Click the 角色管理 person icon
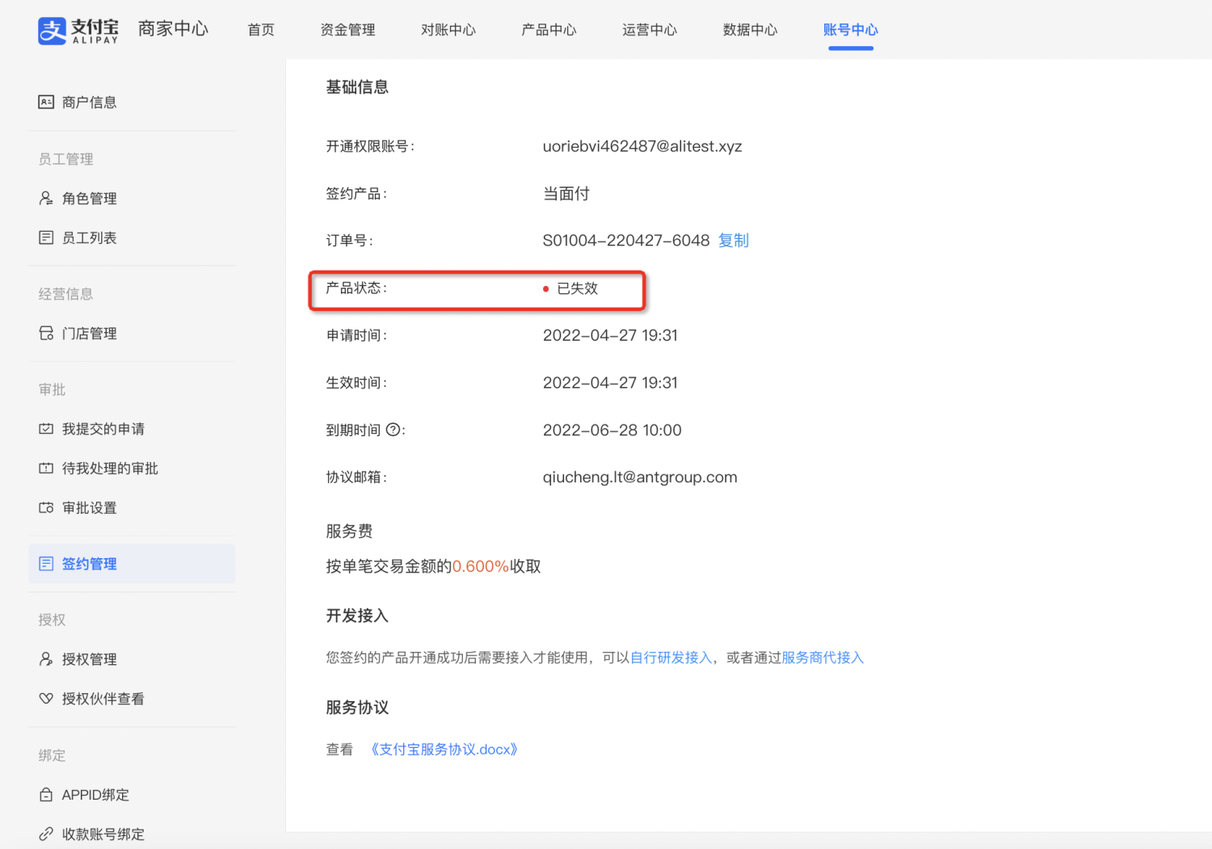Viewport: 1212px width, 849px height. coord(46,198)
